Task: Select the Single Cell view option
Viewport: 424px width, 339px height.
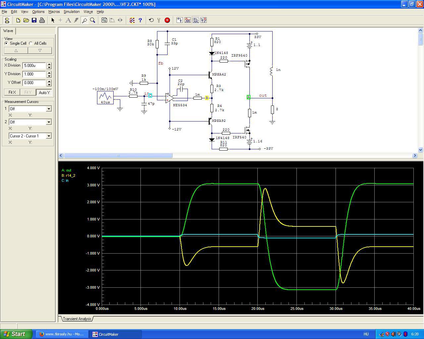Action: tap(6, 43)
